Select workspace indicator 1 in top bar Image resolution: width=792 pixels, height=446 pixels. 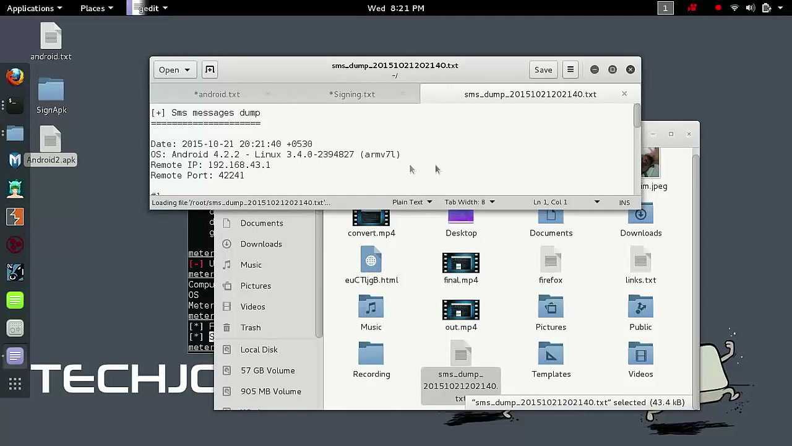[665, 8]
